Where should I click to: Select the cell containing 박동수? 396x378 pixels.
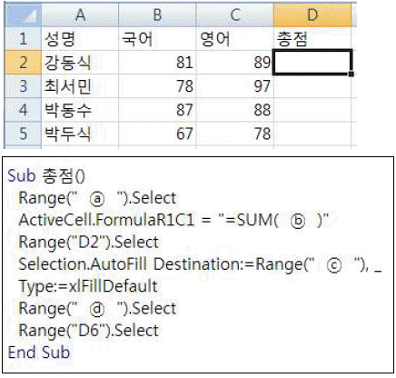[80, 110]
